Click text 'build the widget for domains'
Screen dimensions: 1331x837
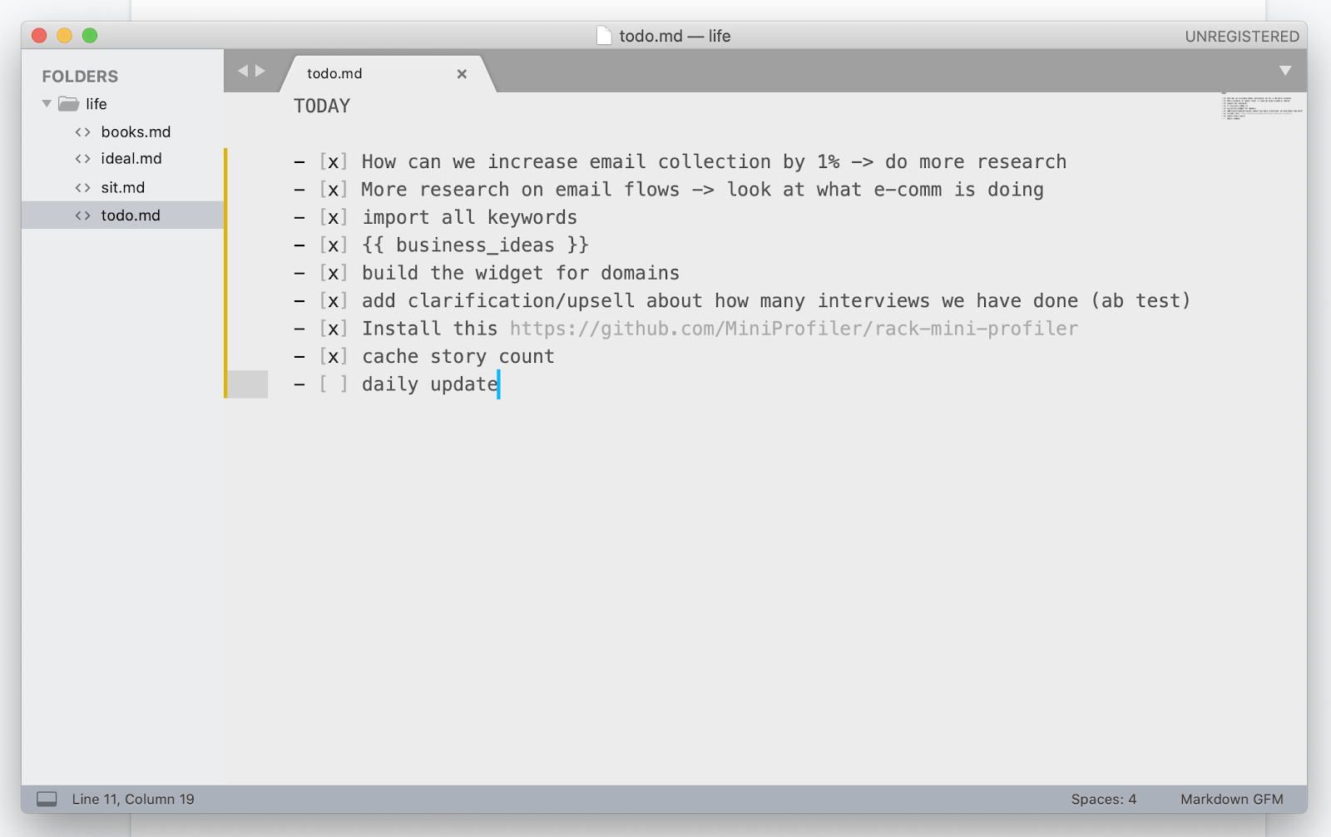(521, 274)
